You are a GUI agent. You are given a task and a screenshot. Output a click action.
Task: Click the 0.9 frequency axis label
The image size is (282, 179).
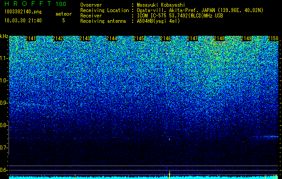(x=4, y=103)
